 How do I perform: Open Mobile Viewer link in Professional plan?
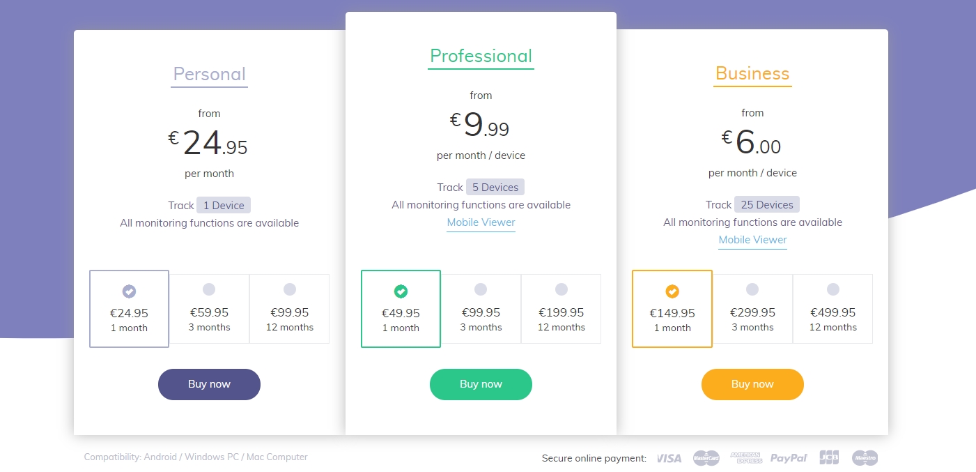(x=481, y=222)
